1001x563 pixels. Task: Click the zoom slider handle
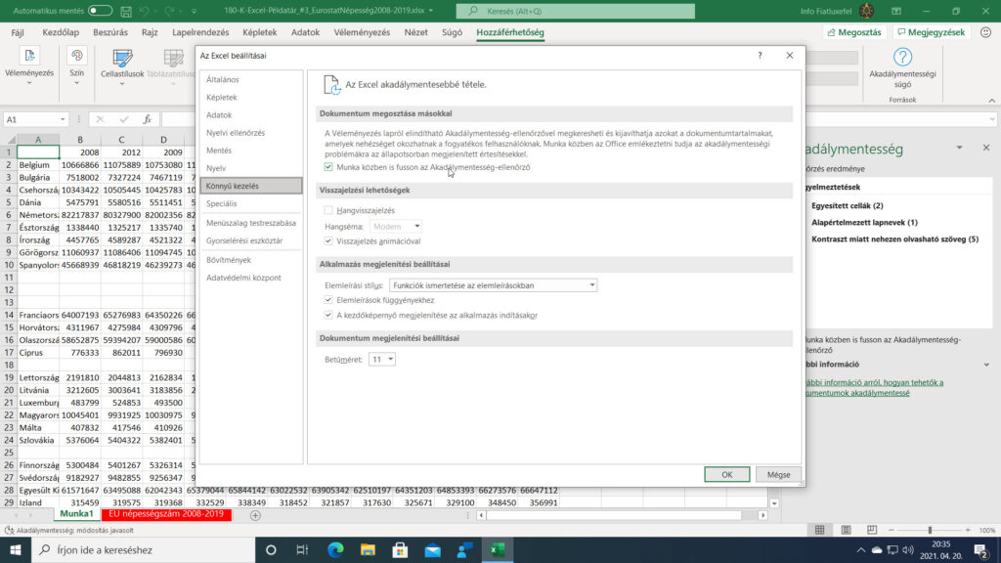(x=930, y=530)
